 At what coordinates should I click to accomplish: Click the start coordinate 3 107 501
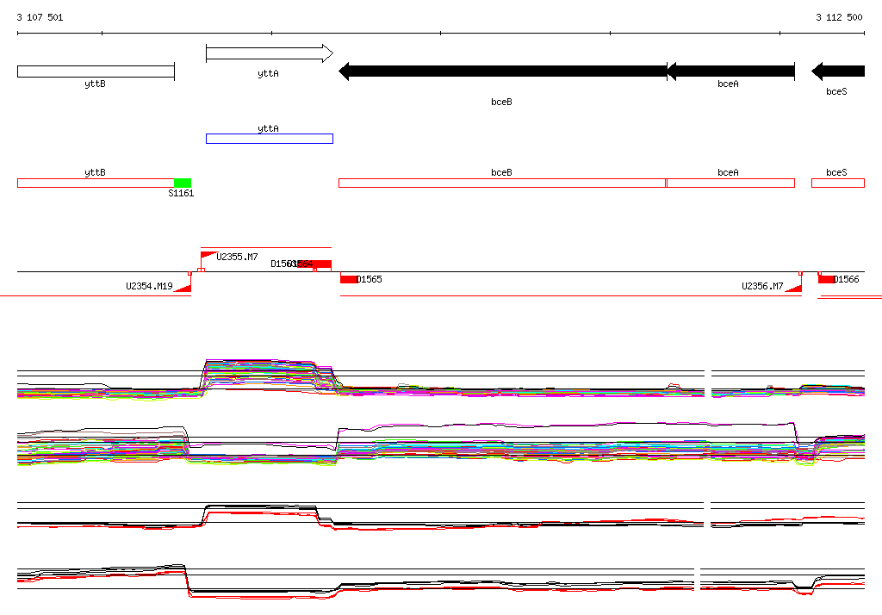[40, 17]
